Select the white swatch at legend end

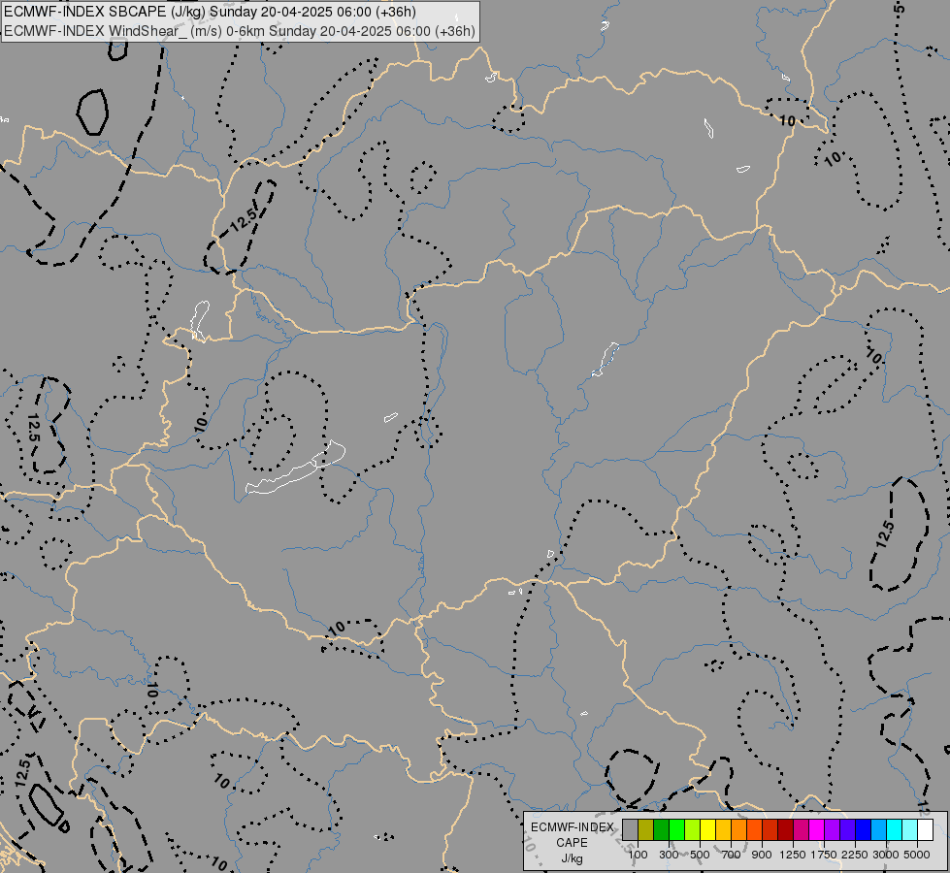(925, 829)
